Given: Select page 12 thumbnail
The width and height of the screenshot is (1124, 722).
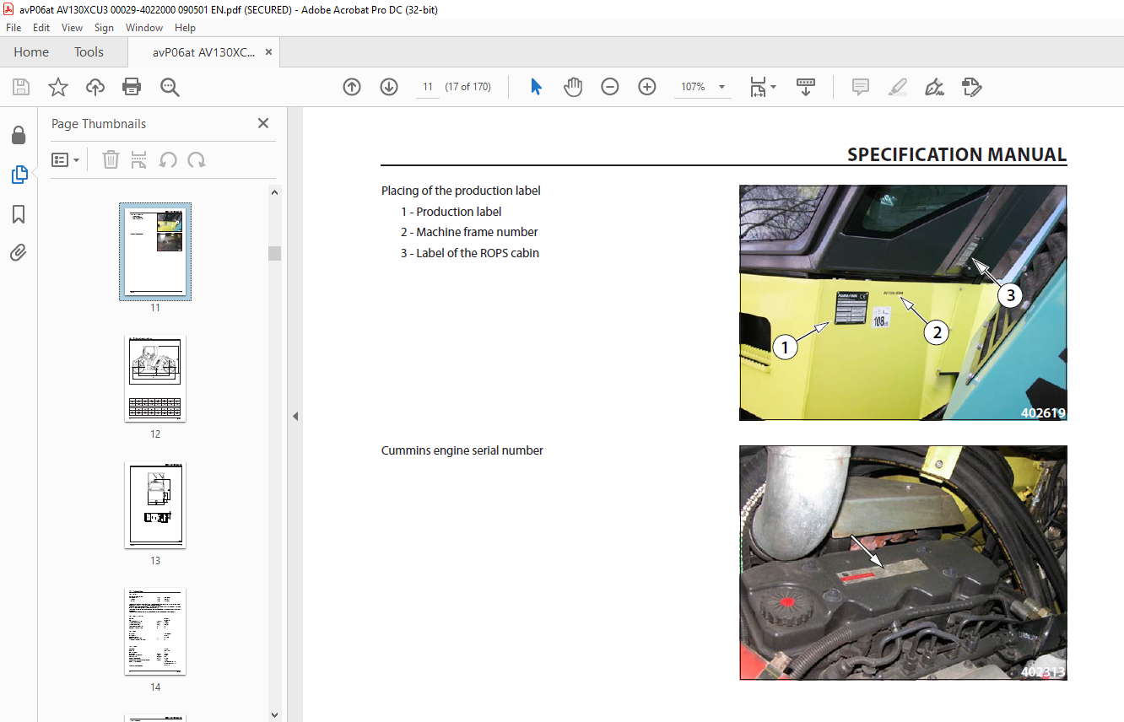Looking at the screenshot, I should [x=155, y=378].
